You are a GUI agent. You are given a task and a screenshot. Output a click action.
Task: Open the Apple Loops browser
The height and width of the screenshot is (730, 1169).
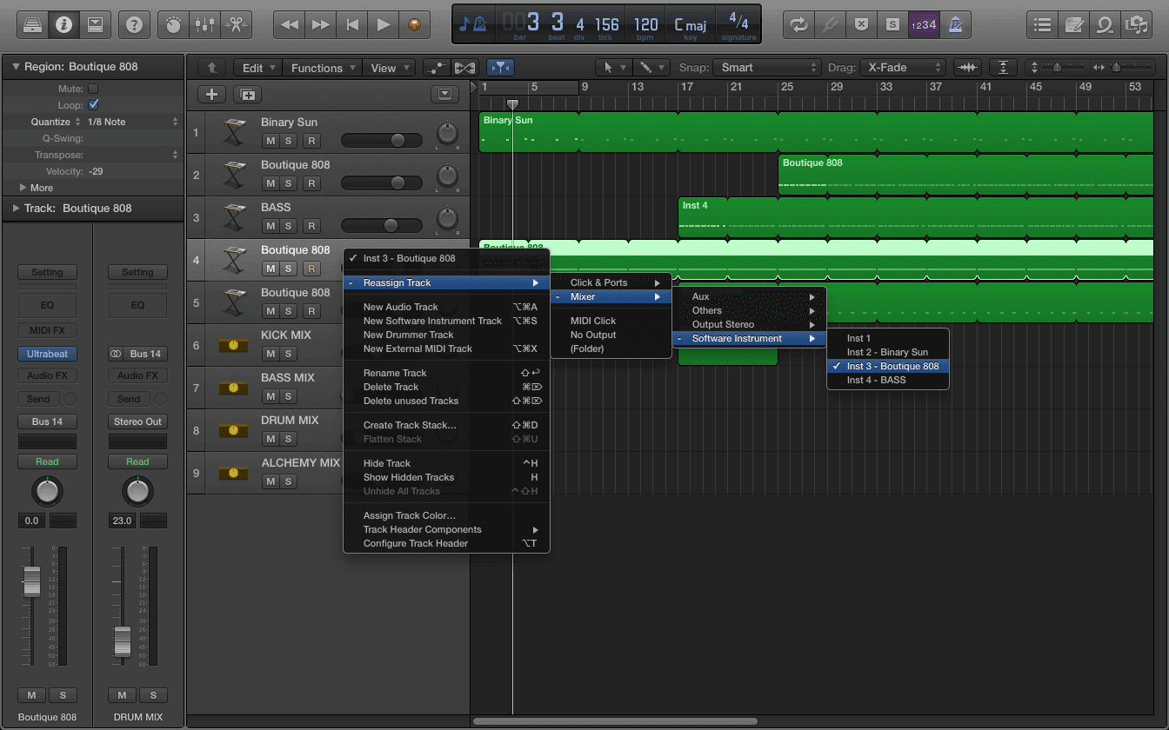click(x=1105, y=24)
